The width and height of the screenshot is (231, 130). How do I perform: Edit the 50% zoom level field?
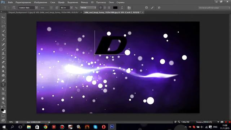pos(11,122)
